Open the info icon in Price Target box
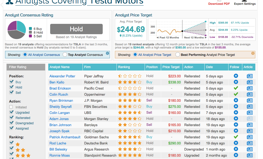Image resolution: width=263 pixels, height=159 pixels. point(253,53)
